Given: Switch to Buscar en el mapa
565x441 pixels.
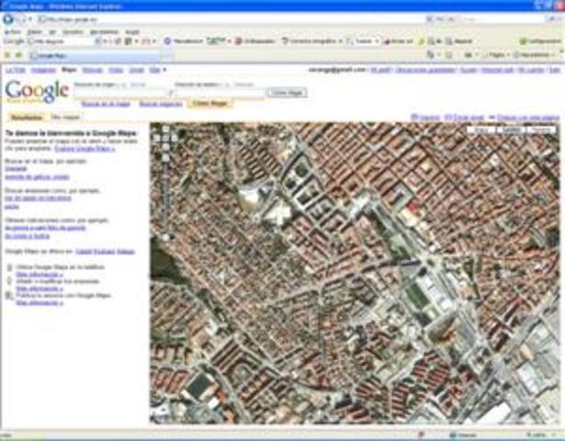Looking at the screenshot, I should pyautogui.click(x=106, y=104).
